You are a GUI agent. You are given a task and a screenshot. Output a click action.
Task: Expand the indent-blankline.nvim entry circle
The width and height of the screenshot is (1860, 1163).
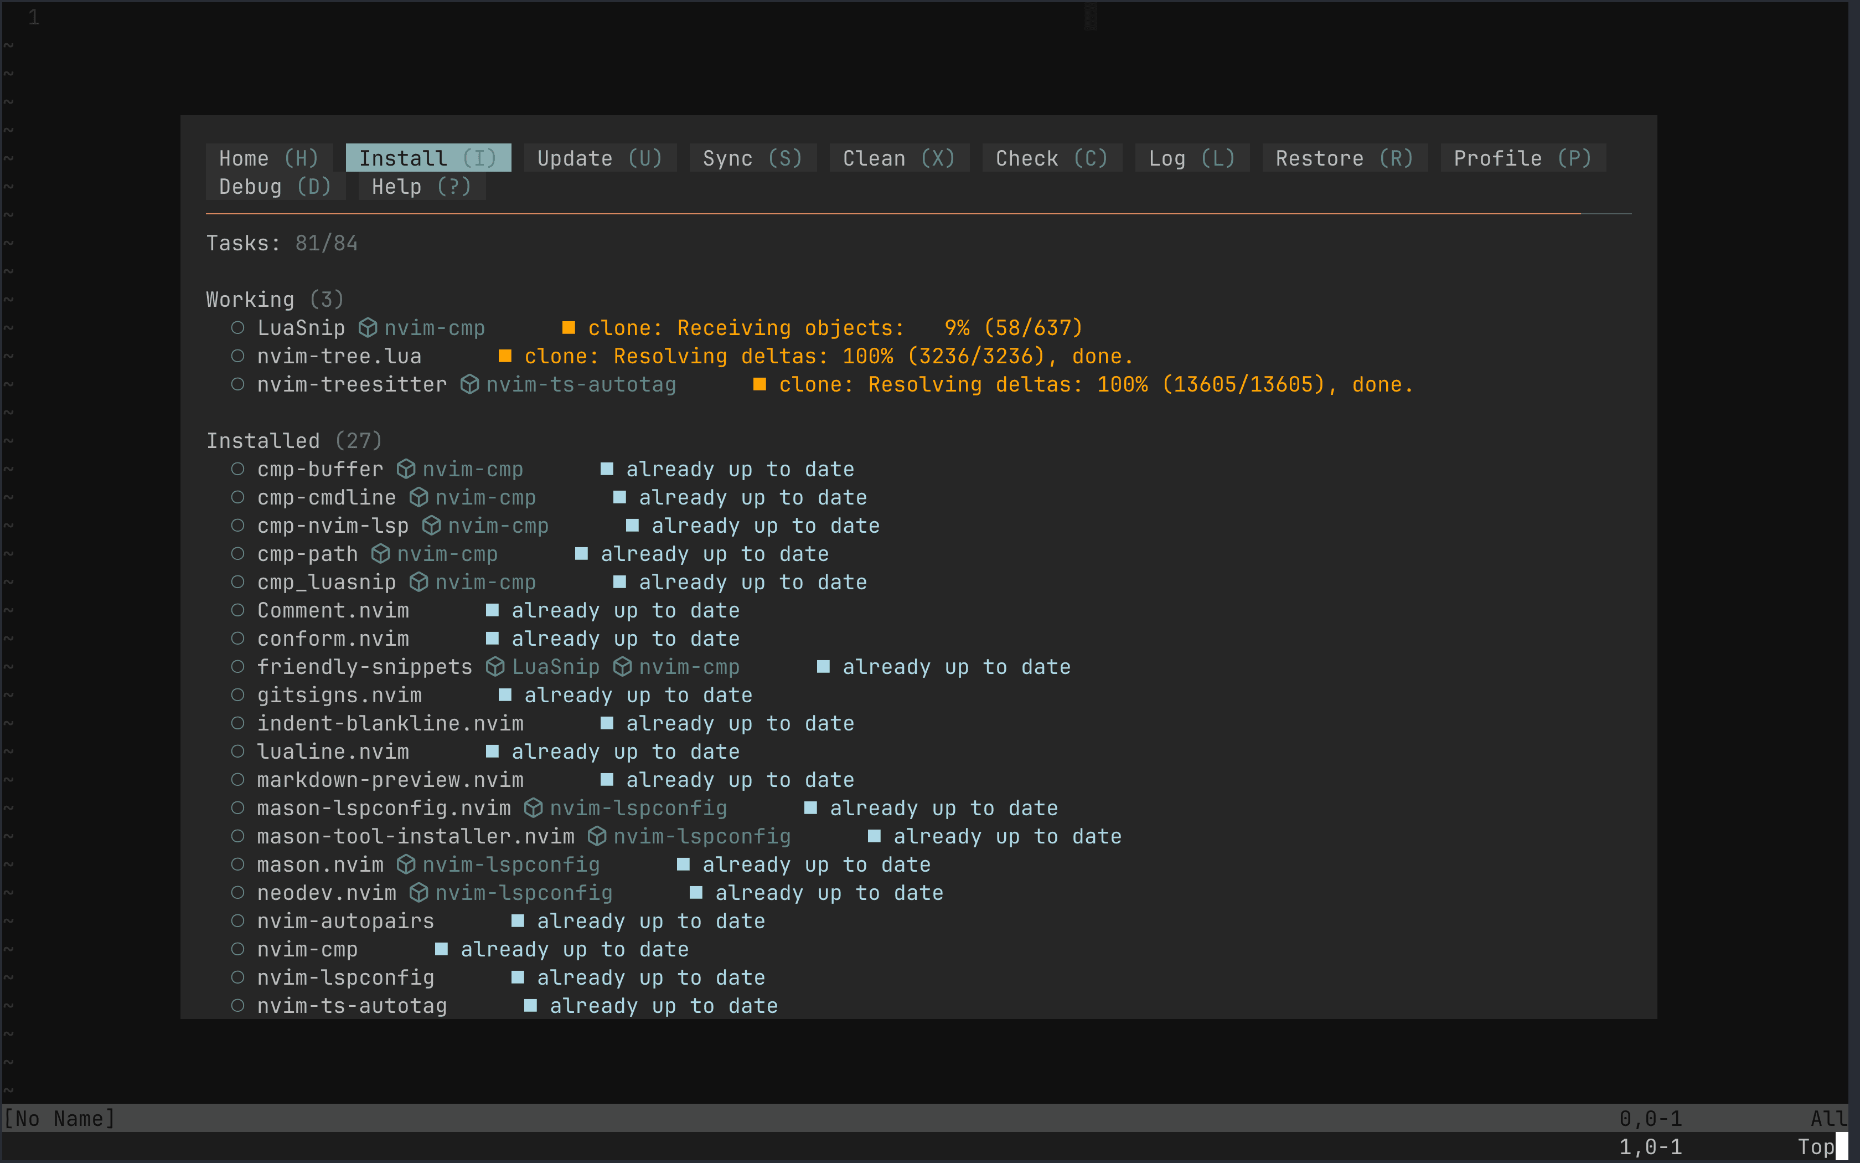238,724
